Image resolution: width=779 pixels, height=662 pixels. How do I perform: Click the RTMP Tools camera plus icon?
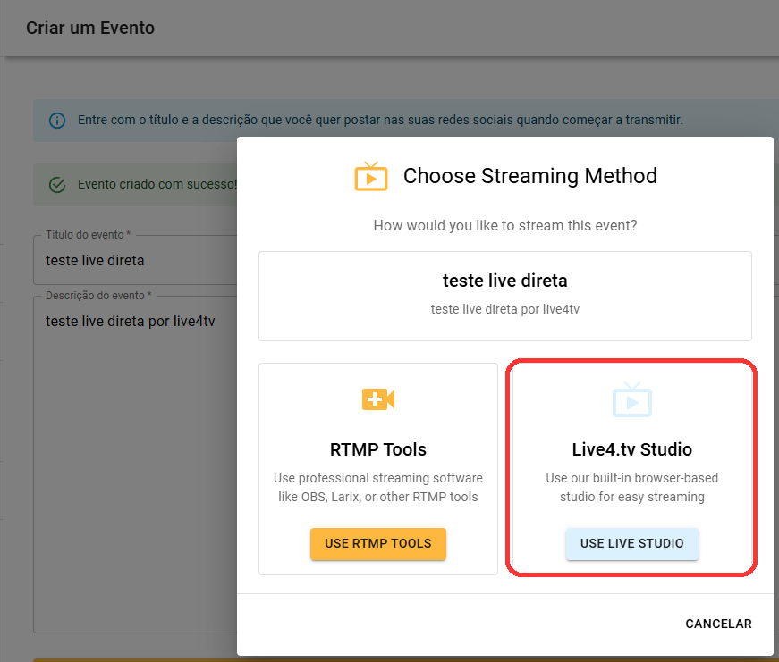(x=378, y=399)
